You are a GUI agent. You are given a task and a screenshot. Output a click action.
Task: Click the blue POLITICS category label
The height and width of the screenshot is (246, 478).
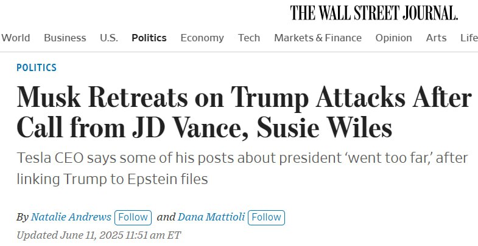37,68
